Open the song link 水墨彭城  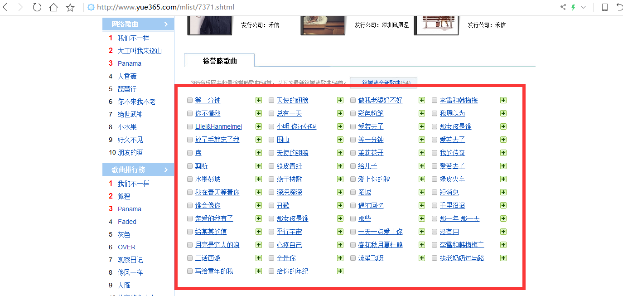pos(208,179)
